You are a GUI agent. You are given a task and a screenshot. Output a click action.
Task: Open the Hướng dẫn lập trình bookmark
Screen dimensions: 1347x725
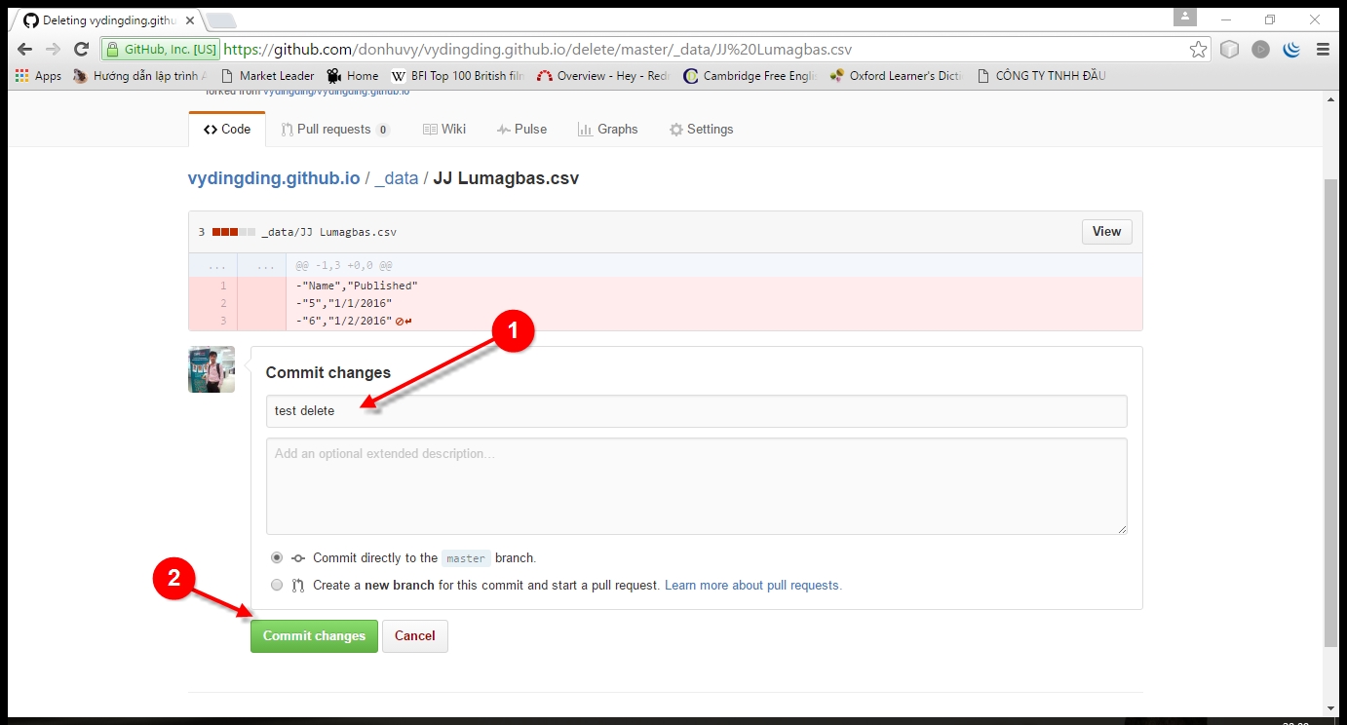pyautogui.click(x=141, y=75)
